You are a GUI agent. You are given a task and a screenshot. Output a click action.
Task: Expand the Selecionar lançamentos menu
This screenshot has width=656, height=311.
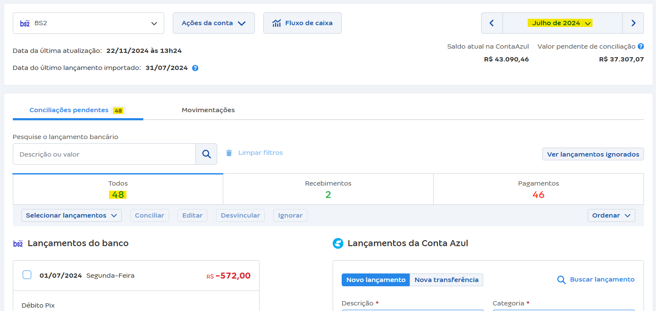tap(71, 215)
